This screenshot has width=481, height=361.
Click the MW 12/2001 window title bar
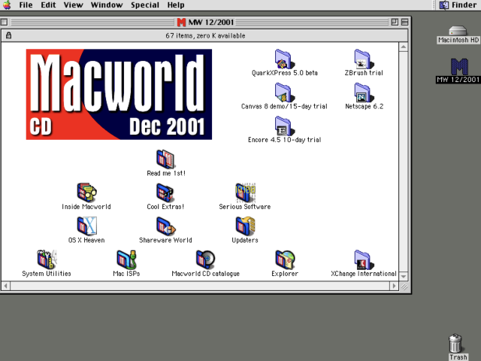[205, 22]
